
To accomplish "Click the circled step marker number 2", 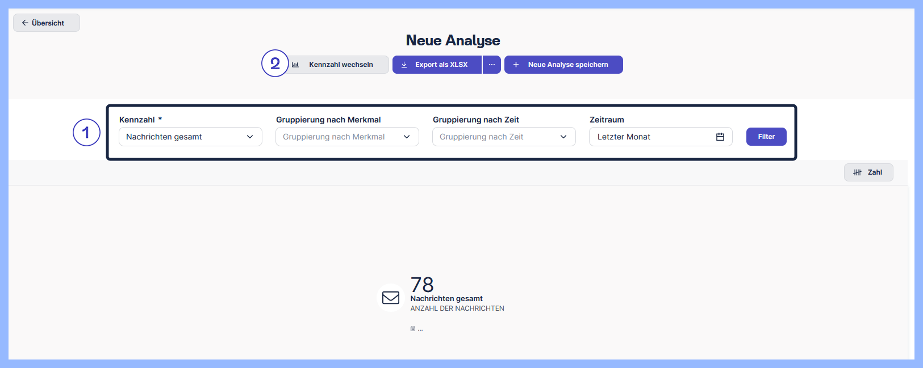I will (x=275, y=63).
